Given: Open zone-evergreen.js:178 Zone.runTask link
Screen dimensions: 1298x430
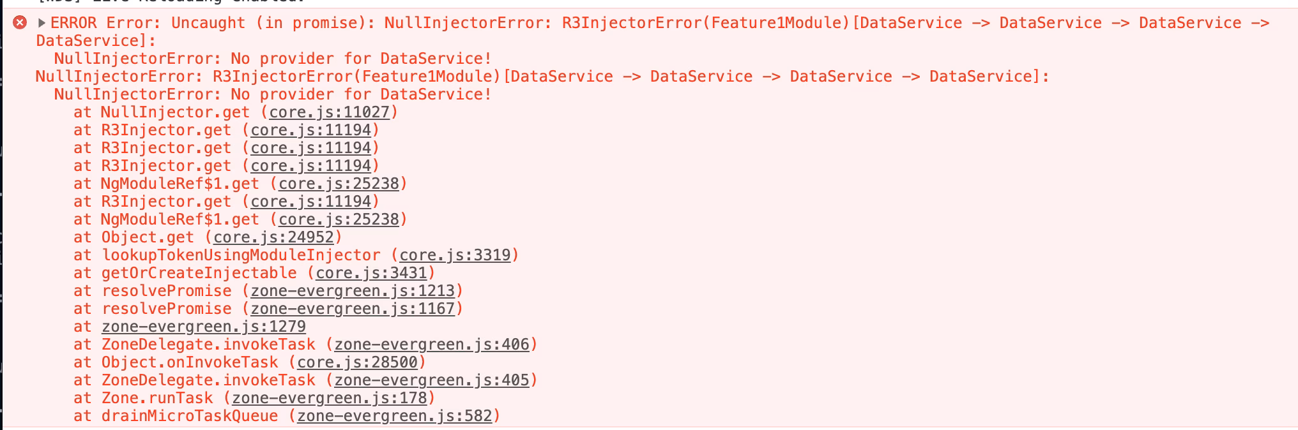Looking at the screenshot, I should (x=329, y=398).
